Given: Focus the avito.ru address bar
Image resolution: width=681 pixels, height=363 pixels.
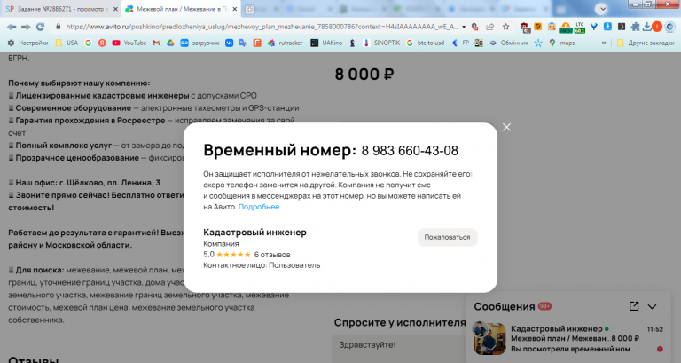Looking at the screenshot, I should click(x=262, y=27).
